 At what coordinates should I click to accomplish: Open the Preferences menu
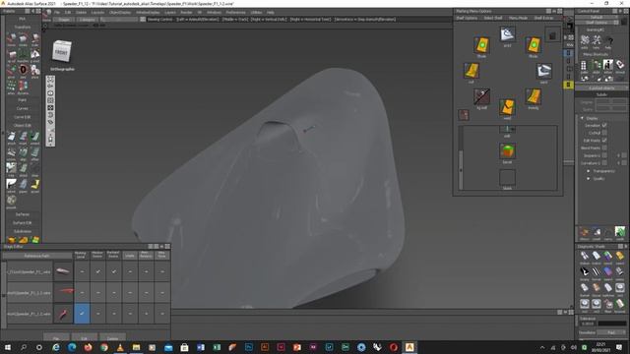click(235, 13)
